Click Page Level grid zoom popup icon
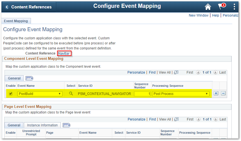 coord(176,119)
